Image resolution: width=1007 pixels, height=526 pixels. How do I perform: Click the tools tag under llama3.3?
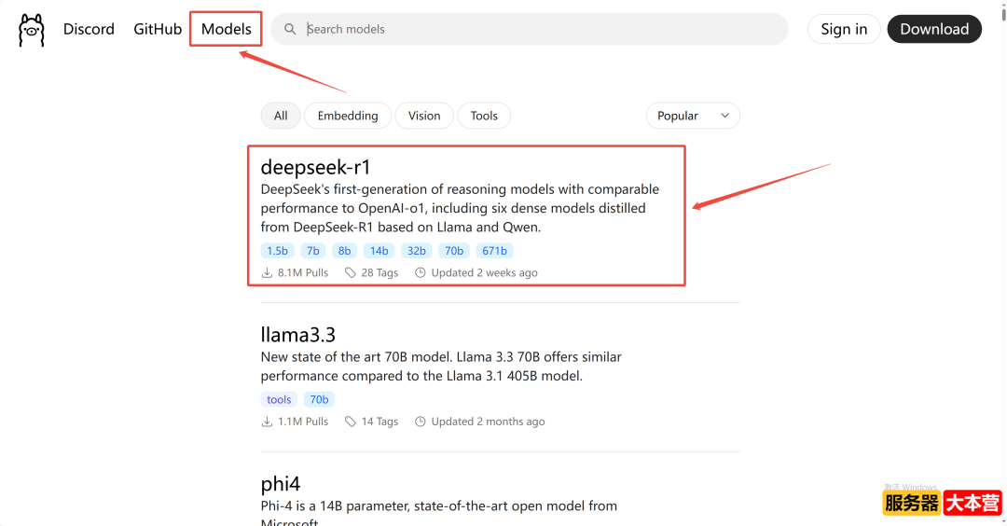(x=279, y=399)
